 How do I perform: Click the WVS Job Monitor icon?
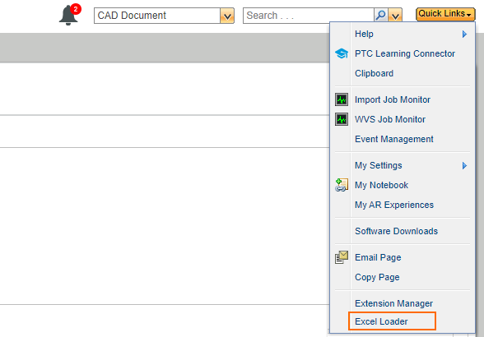[342, 119]
